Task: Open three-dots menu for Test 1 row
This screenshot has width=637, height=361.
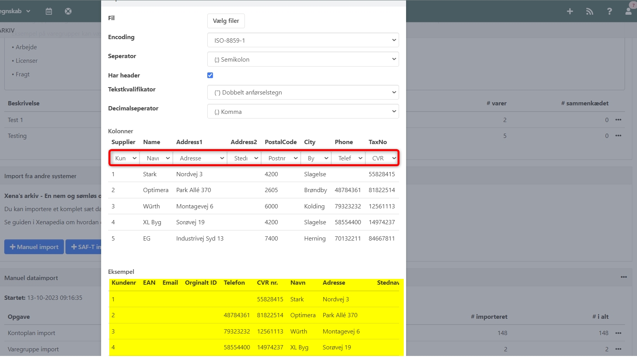Action: click(618, 120)
